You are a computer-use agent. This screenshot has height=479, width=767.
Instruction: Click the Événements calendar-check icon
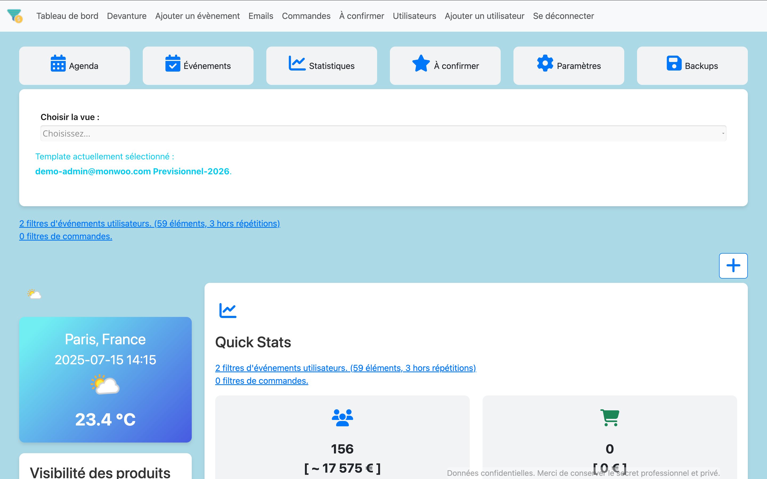pos(173,63)
